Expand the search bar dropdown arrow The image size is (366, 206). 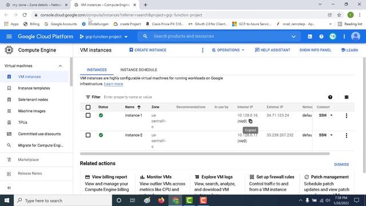click(293, 37)
